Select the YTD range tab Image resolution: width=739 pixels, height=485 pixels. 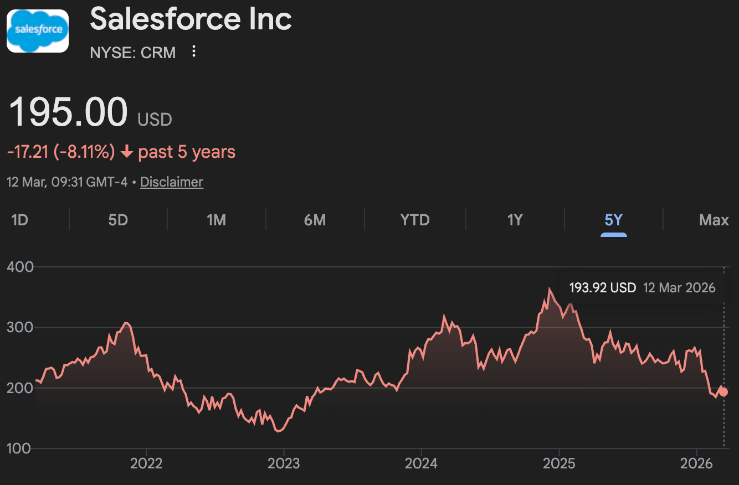coord(415,220)
